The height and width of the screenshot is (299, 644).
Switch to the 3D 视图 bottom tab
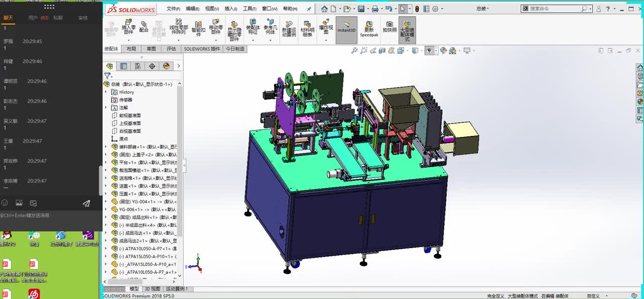pyautogui.click(x=152, y=289)
